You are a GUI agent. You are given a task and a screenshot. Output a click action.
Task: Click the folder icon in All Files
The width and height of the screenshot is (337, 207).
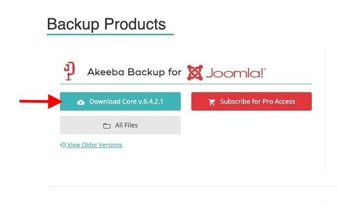pyautogui.click(x=107, y=125)
